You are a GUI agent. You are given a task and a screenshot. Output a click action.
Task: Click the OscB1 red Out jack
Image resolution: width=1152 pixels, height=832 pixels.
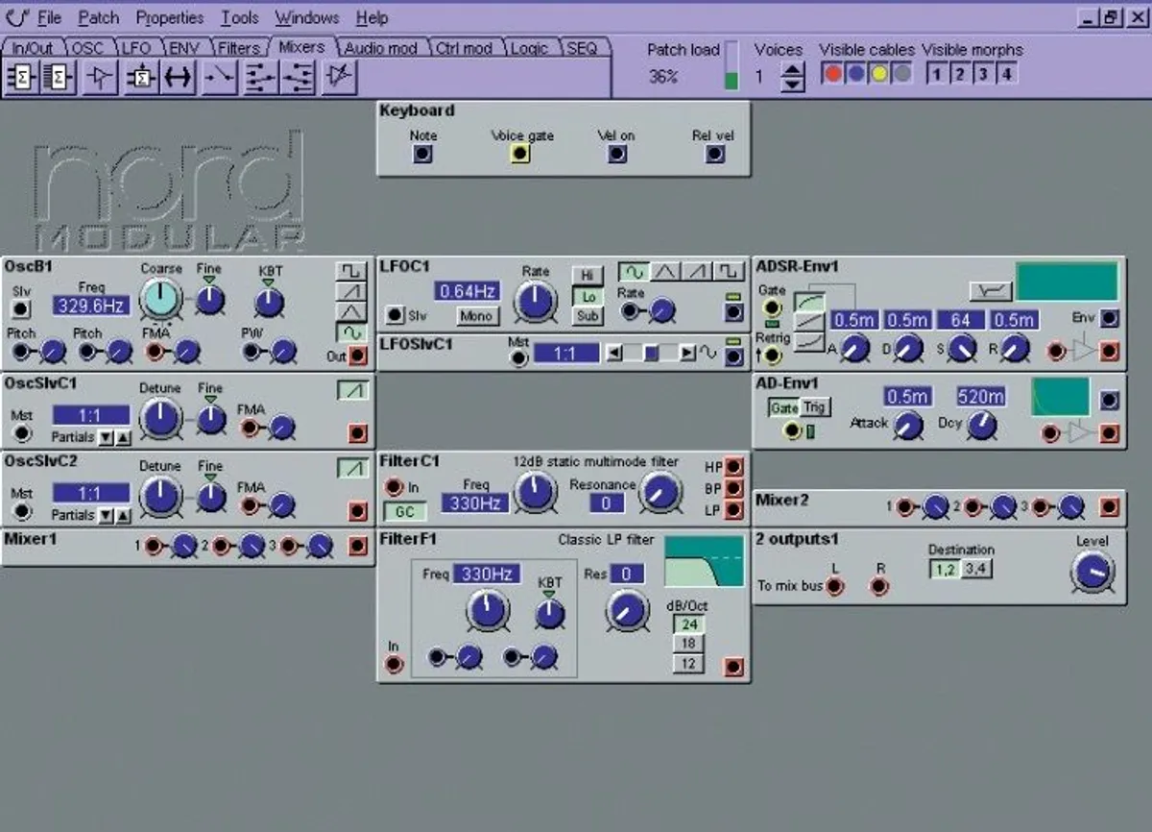click(x=358, y=356)
